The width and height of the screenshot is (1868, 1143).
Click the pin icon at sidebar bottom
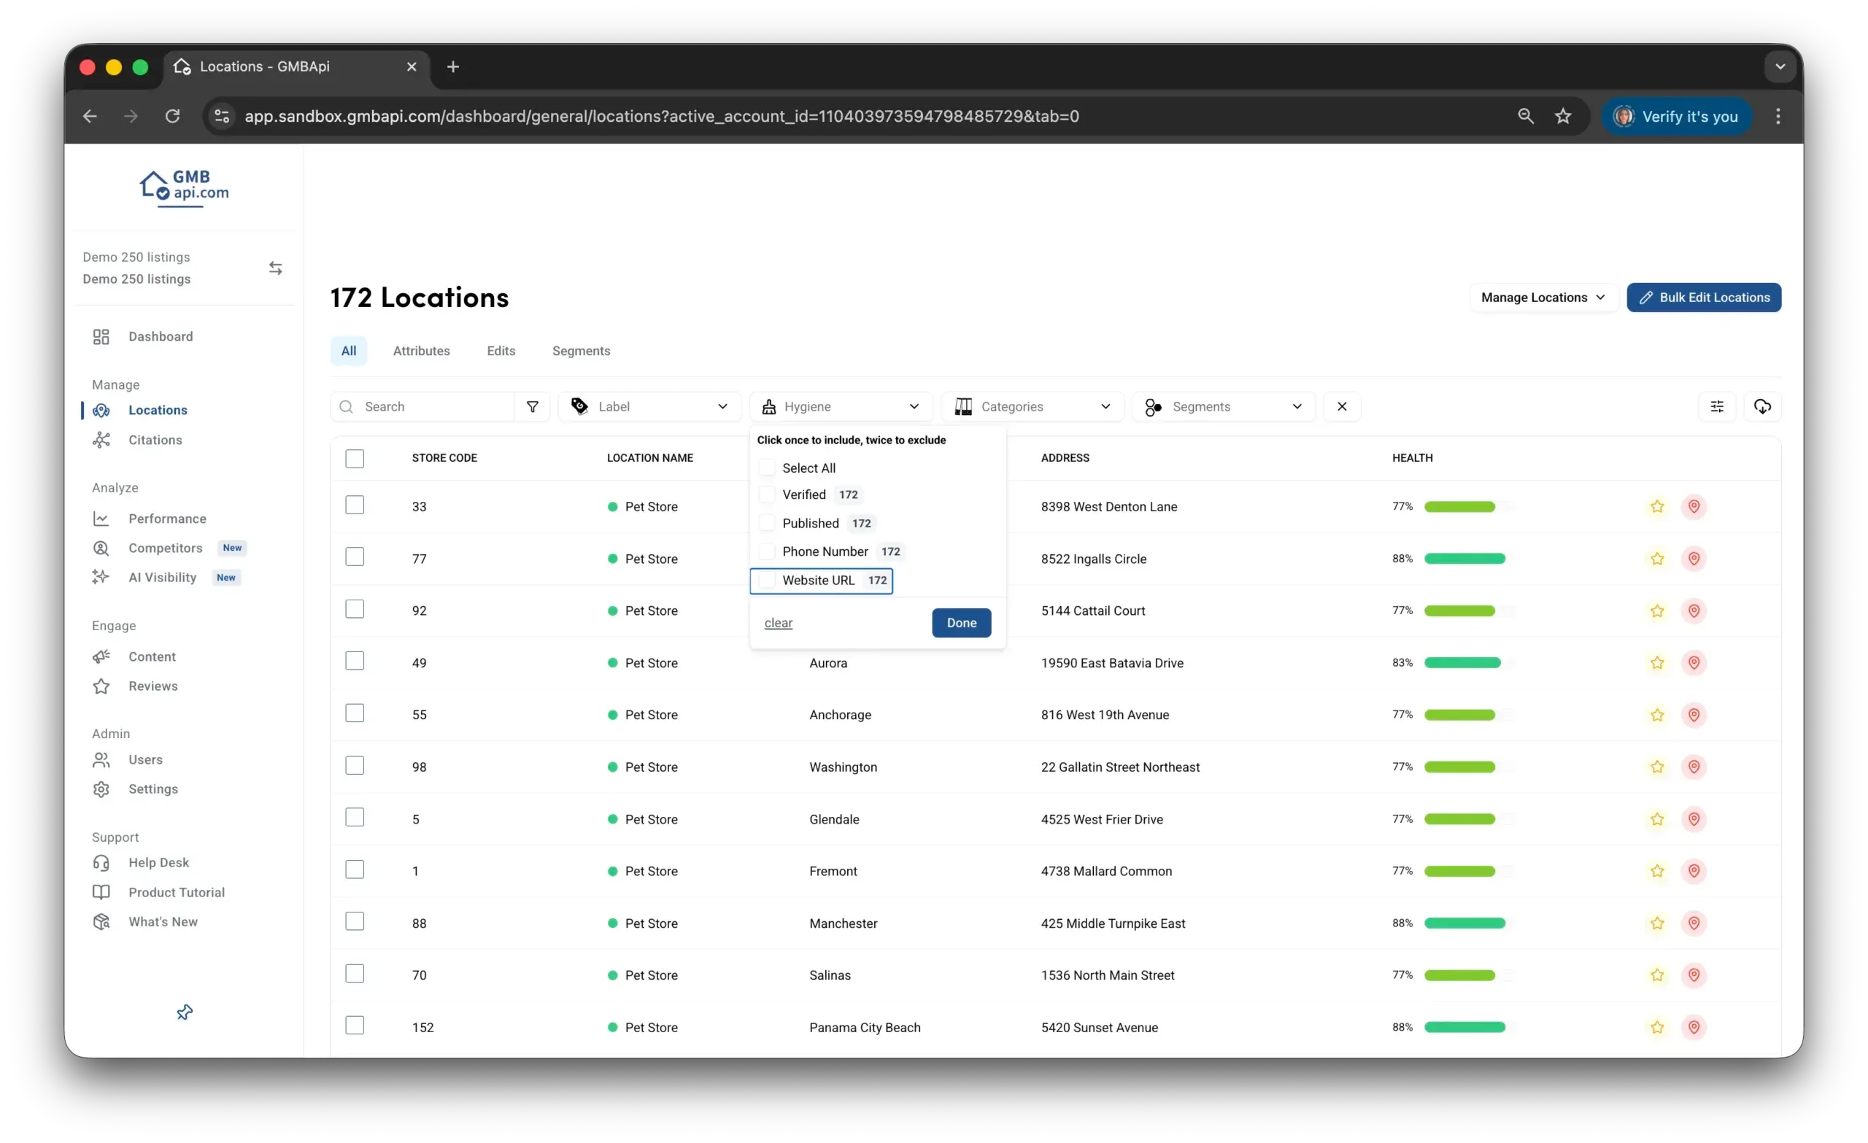[184, 1012]
